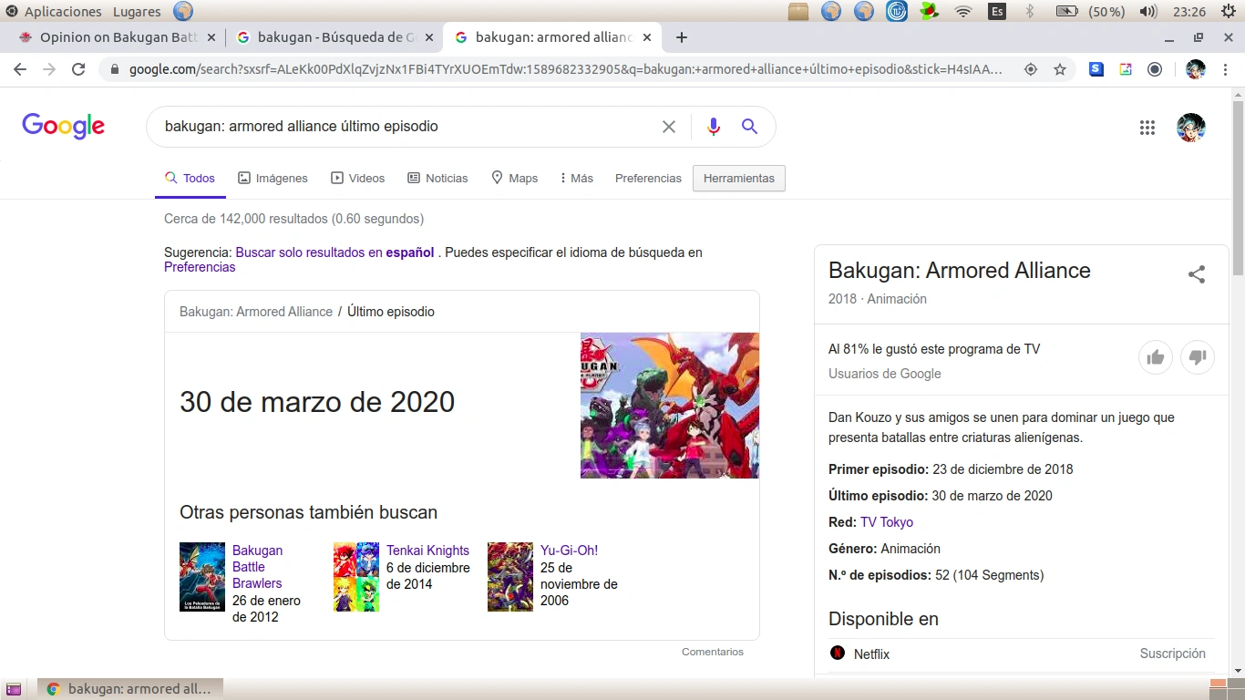
Task: Dislike the show with the thumbs down
Action: (1198, 357)
